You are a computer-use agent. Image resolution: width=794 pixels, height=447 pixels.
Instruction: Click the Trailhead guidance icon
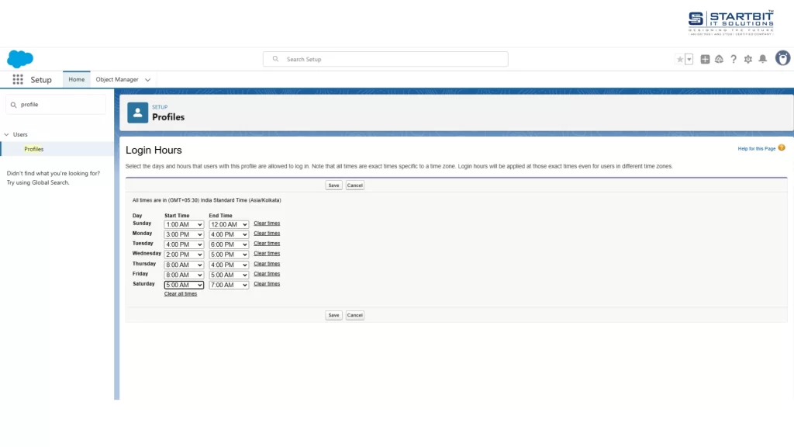click(719, 59)
